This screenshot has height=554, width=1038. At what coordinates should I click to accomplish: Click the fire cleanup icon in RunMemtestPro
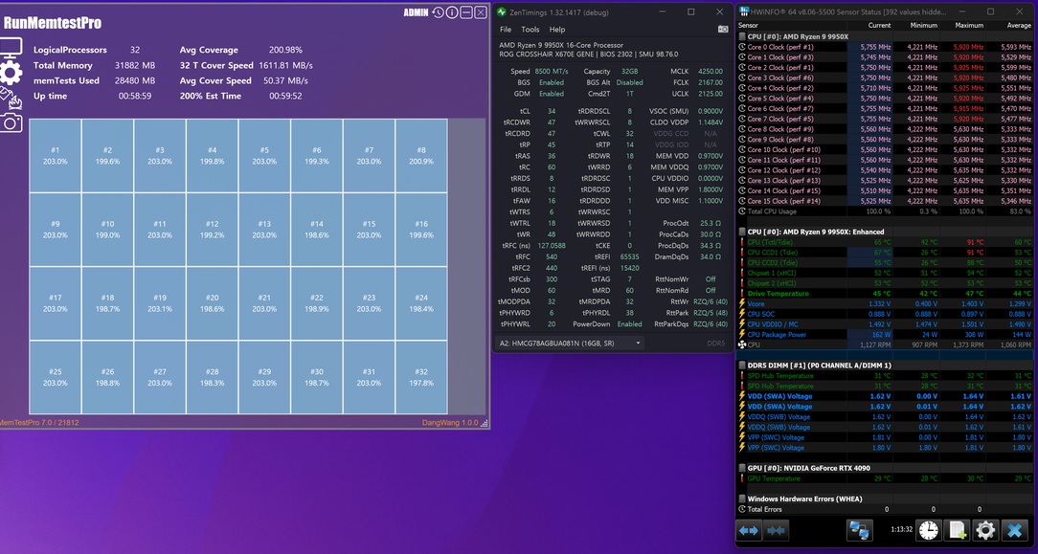(11, 98)
